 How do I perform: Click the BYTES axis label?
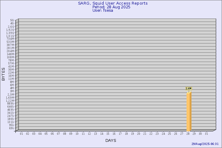coord(3,74)
